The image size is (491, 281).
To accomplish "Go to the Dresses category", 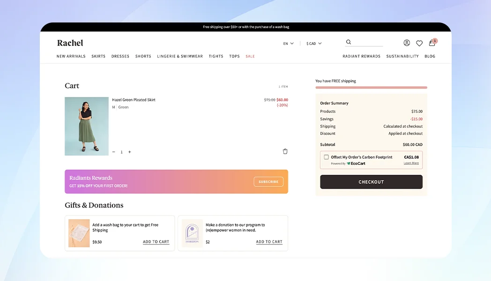I will [120, 56].
